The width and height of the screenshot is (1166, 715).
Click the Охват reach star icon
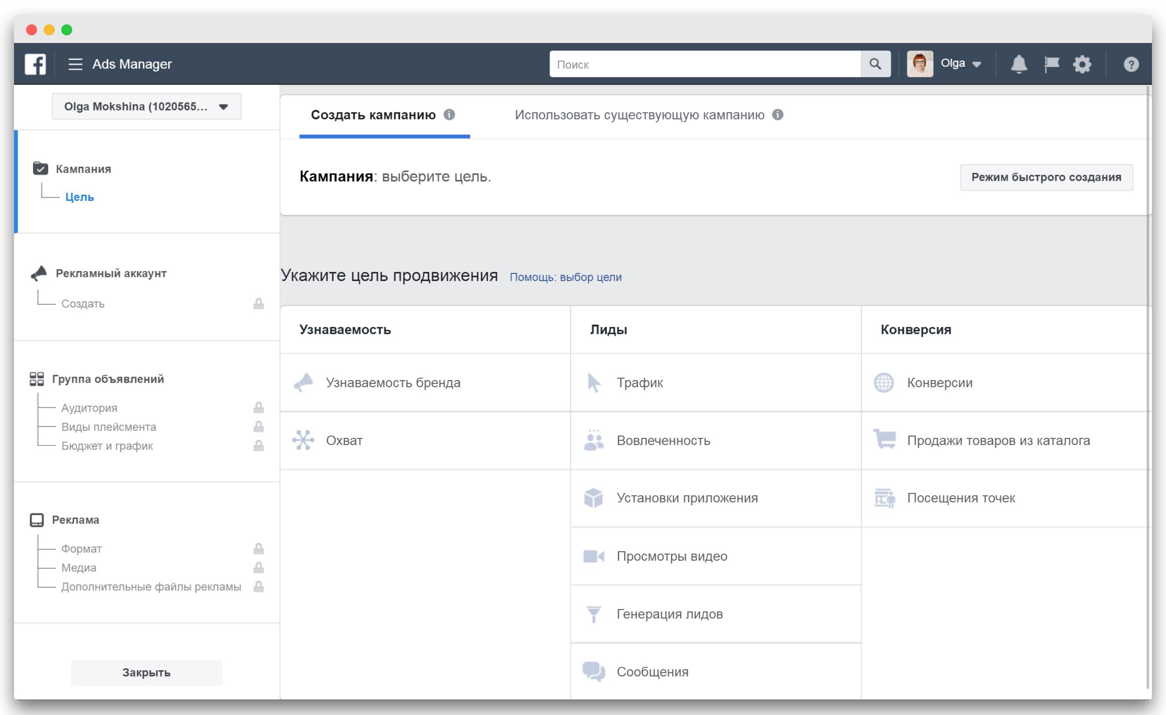pos(303,440)
